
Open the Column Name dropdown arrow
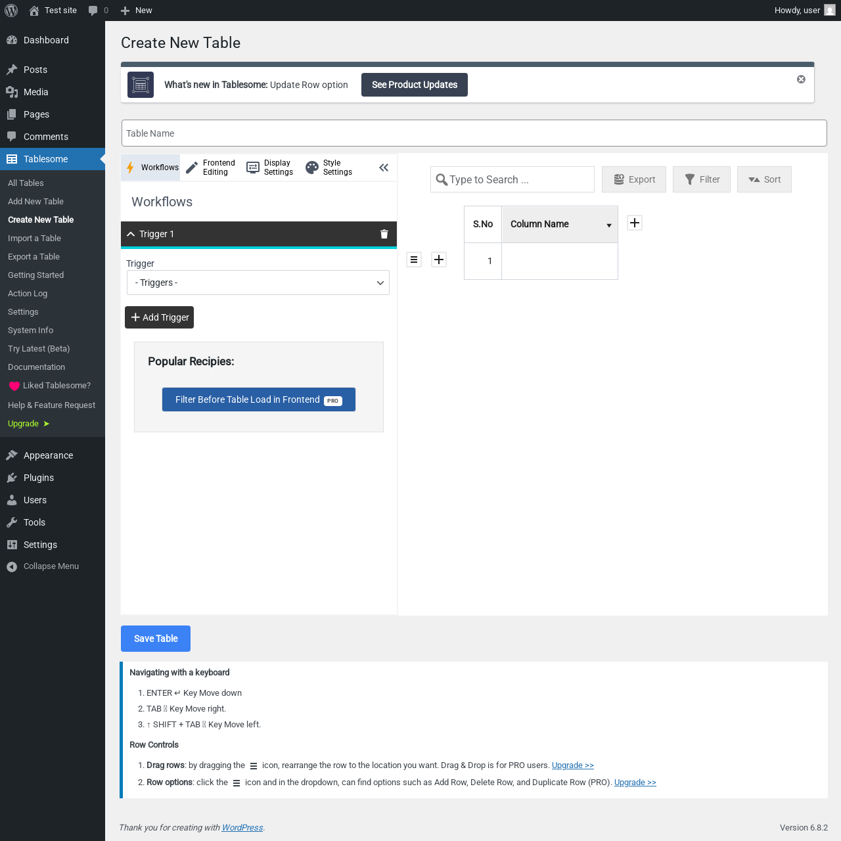pos(609,225)
